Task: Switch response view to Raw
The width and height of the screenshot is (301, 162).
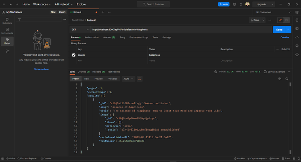Action: pos(87,79)
